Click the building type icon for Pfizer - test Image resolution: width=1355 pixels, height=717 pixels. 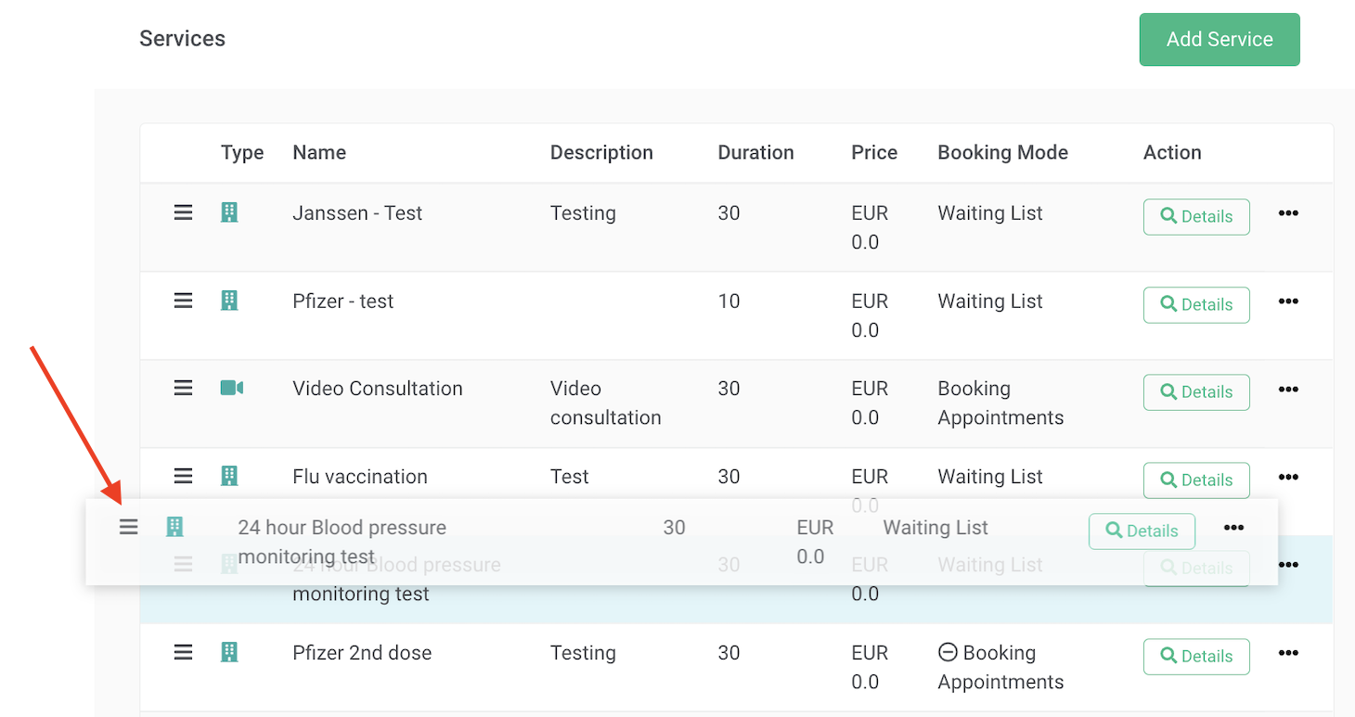(x=229, y=301)
